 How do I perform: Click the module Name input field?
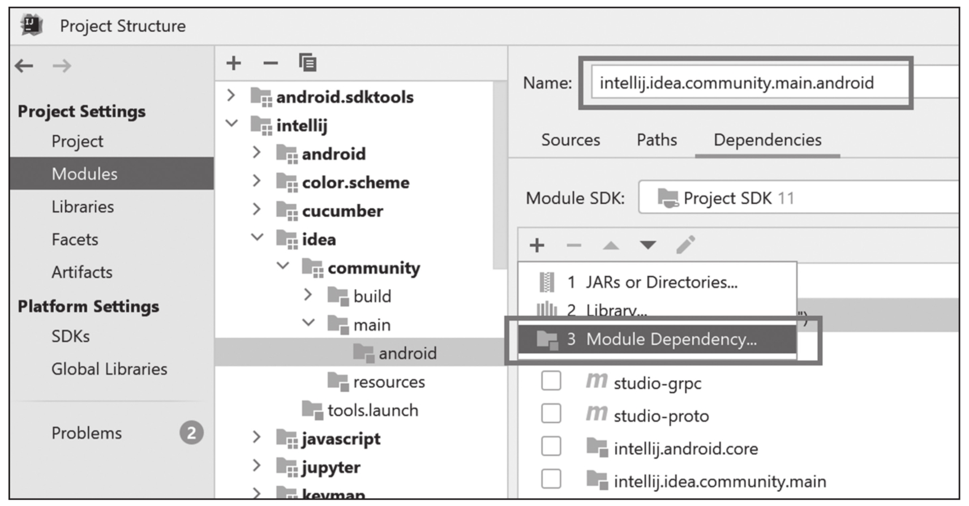click(x=774, y=83)
